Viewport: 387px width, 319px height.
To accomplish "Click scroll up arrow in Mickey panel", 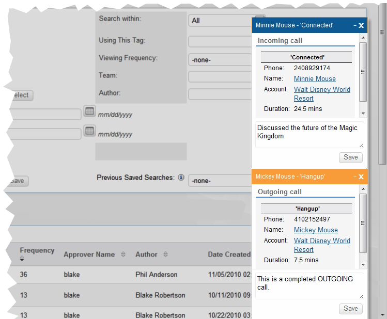I will (363, 189).
